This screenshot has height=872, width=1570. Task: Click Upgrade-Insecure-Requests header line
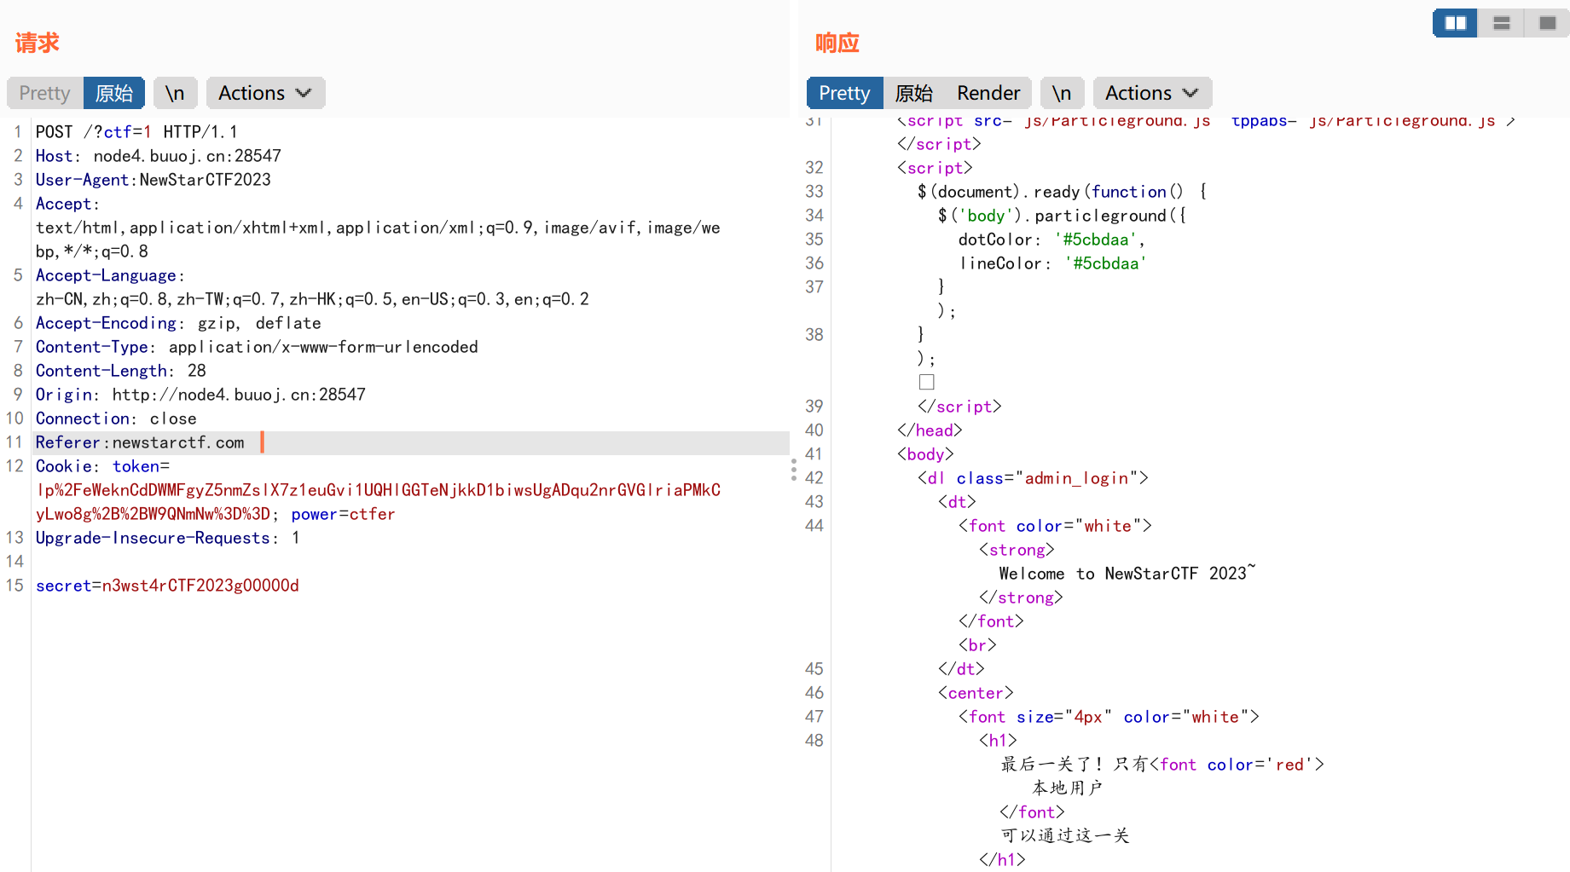point(167,538)
